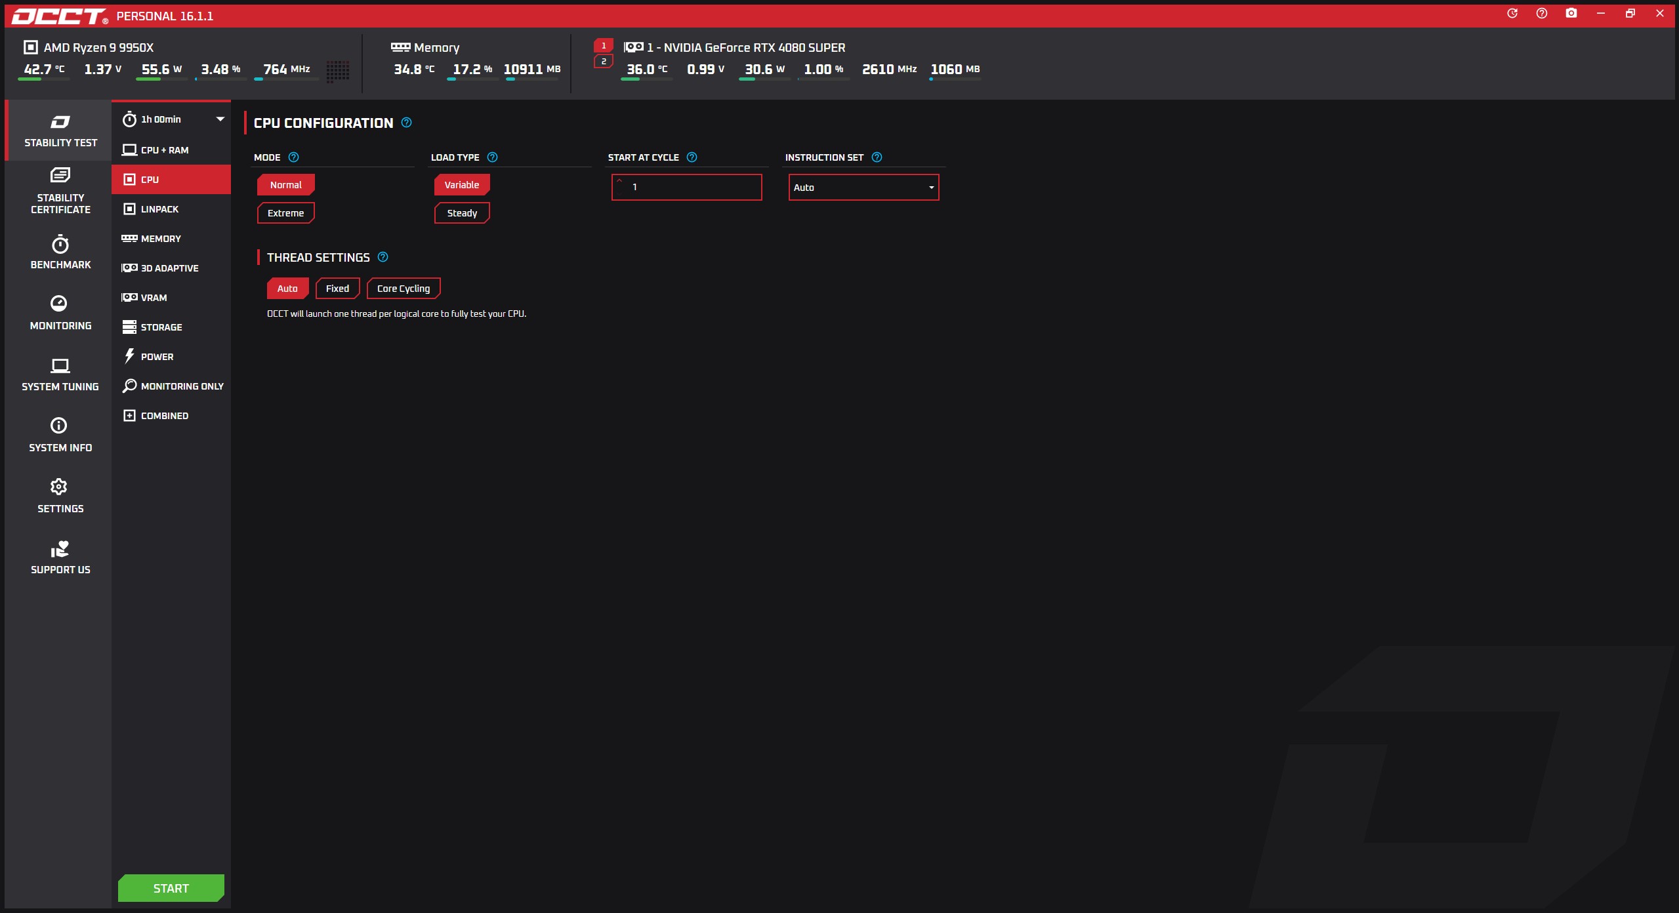
Task: Click the Thread Settings info icon
Action: coord(383,257)
